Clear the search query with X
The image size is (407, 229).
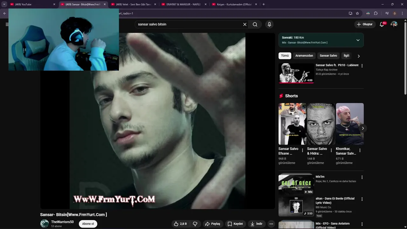click(x=245, y=24)
